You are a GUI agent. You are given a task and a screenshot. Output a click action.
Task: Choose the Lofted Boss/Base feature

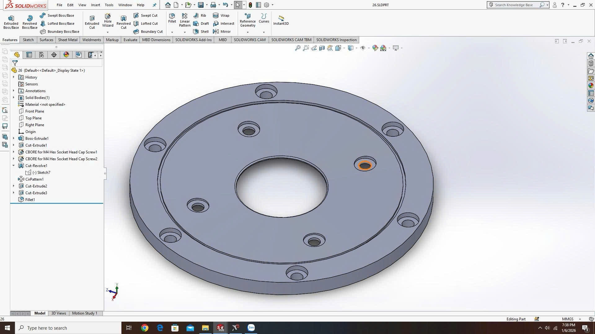[x=57, y=24]
